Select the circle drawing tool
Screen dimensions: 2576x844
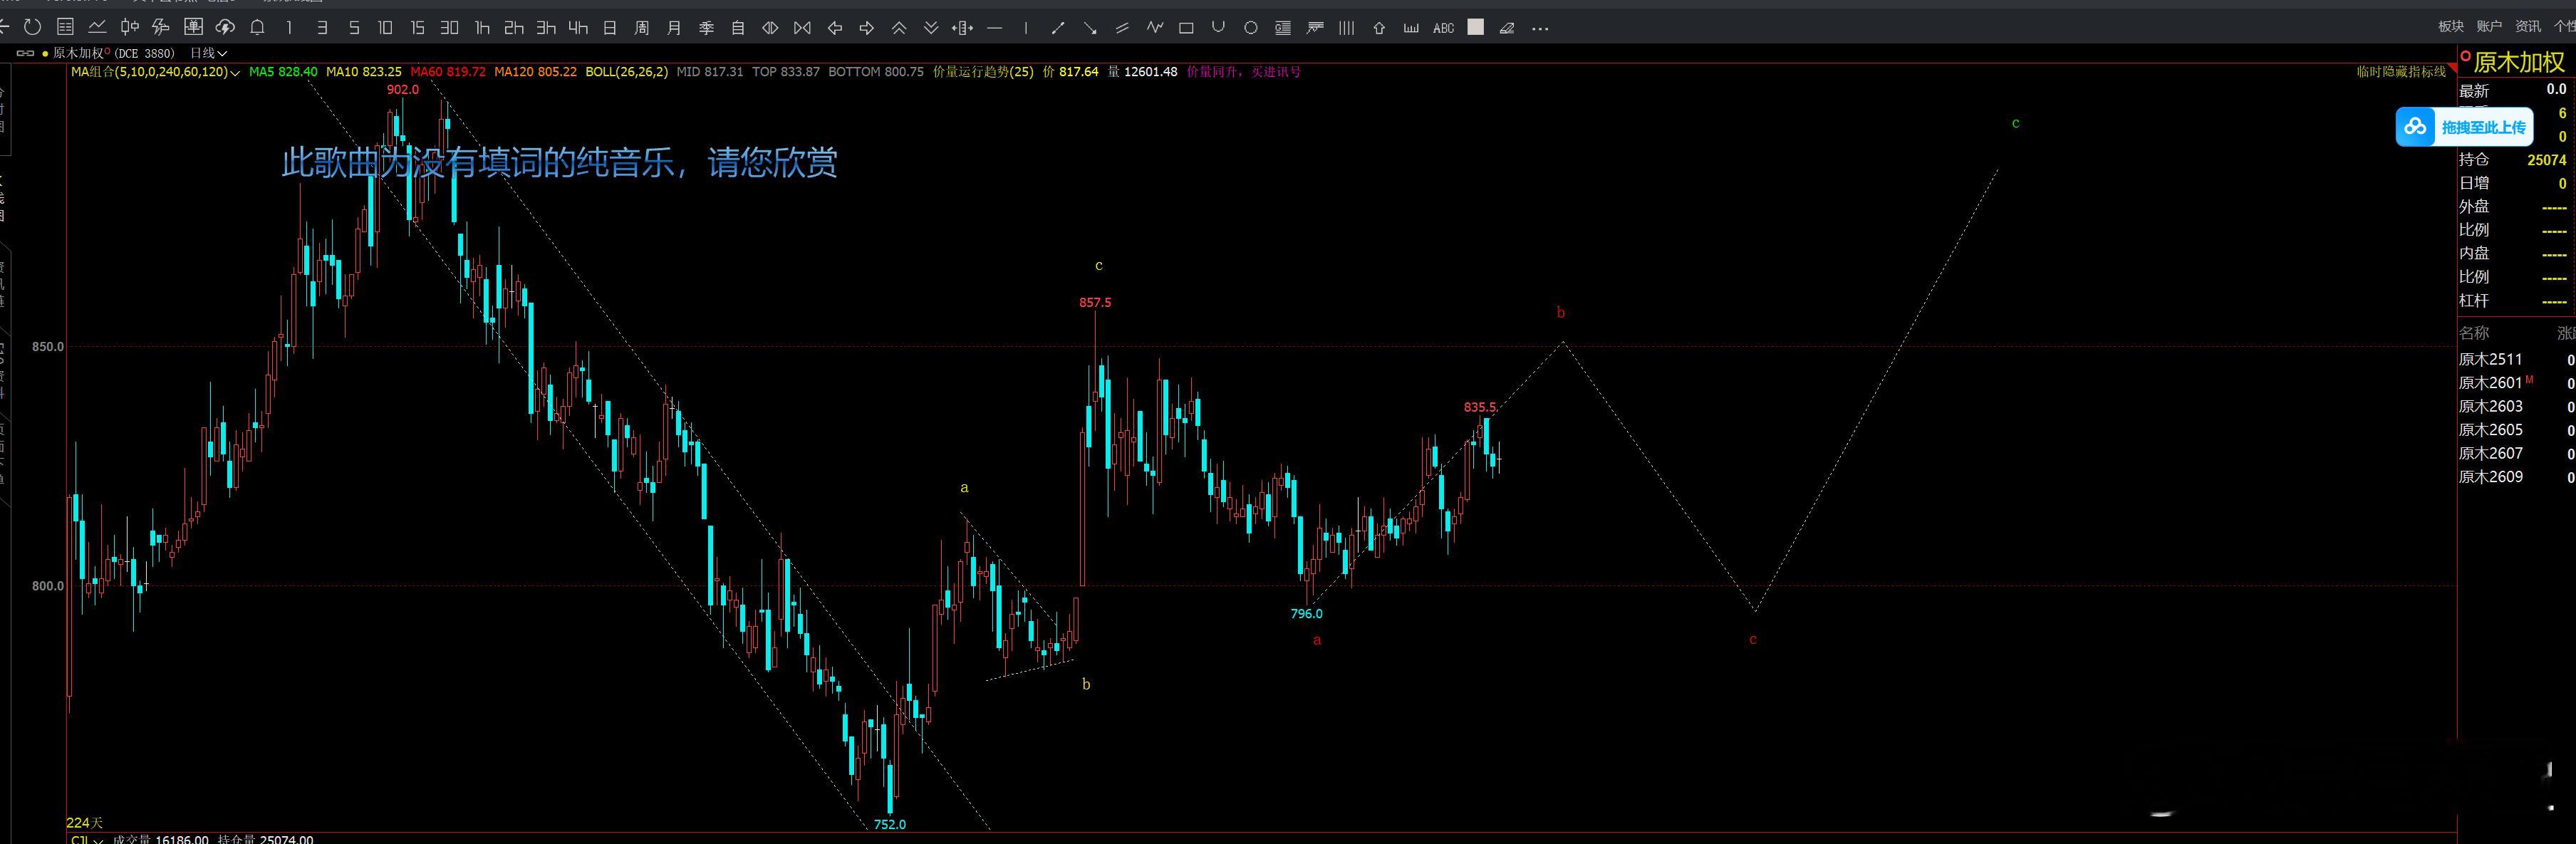(x=1250, y=28)
